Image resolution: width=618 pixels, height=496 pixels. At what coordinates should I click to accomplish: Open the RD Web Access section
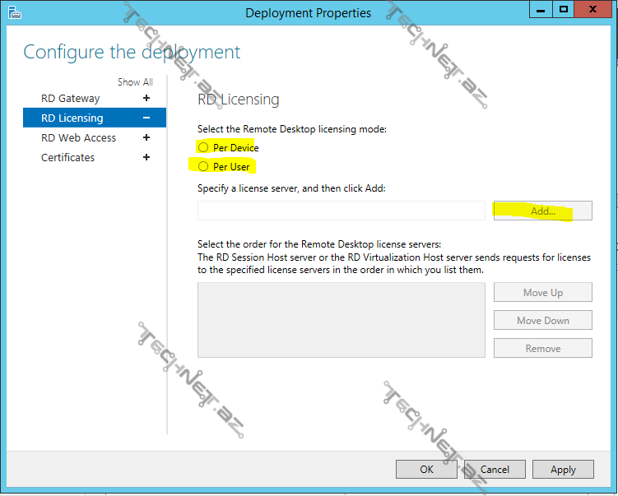click(x=79, y=137)
